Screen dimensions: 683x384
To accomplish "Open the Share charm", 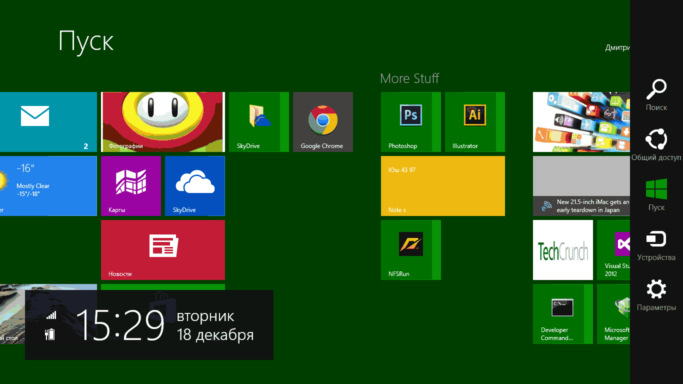I will (x=656, y=145).
